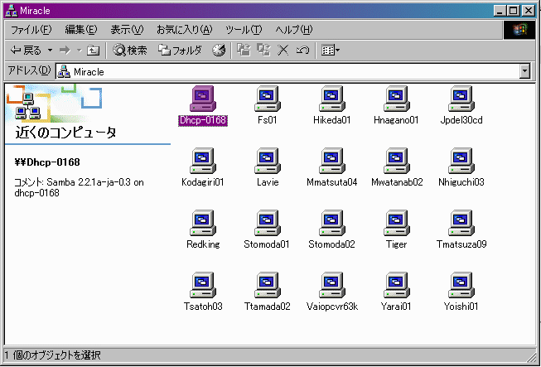This screenshot has width=541, height=367.
Task: Open the History toolbar icon
Action: 219,51
